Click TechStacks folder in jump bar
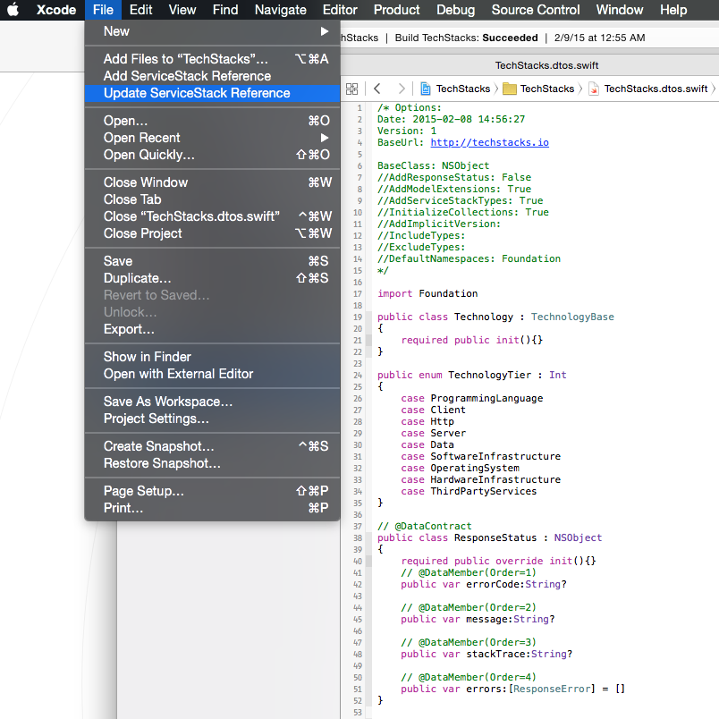Viewport: 719px width, 719px height. click(538, 89)
